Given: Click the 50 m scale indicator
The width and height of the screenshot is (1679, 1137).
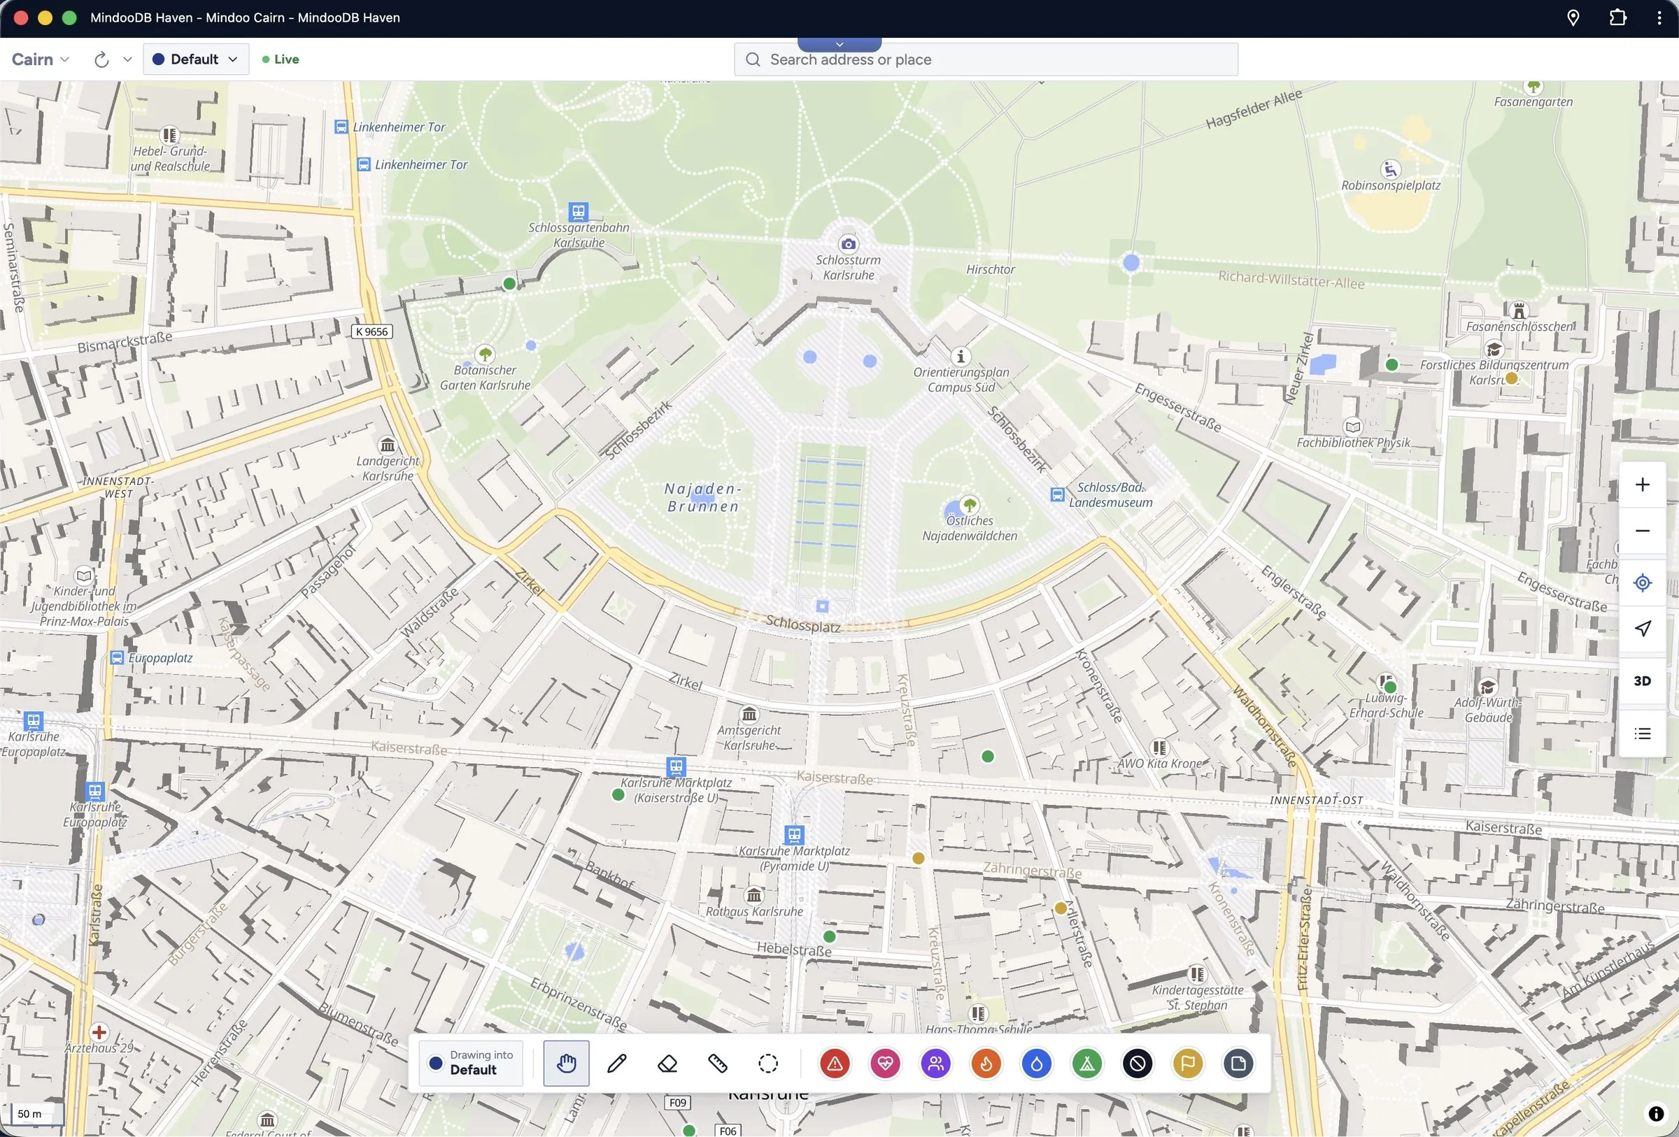Looking at the screenshot, I should pyautogui.click(x=36, y=1114).
